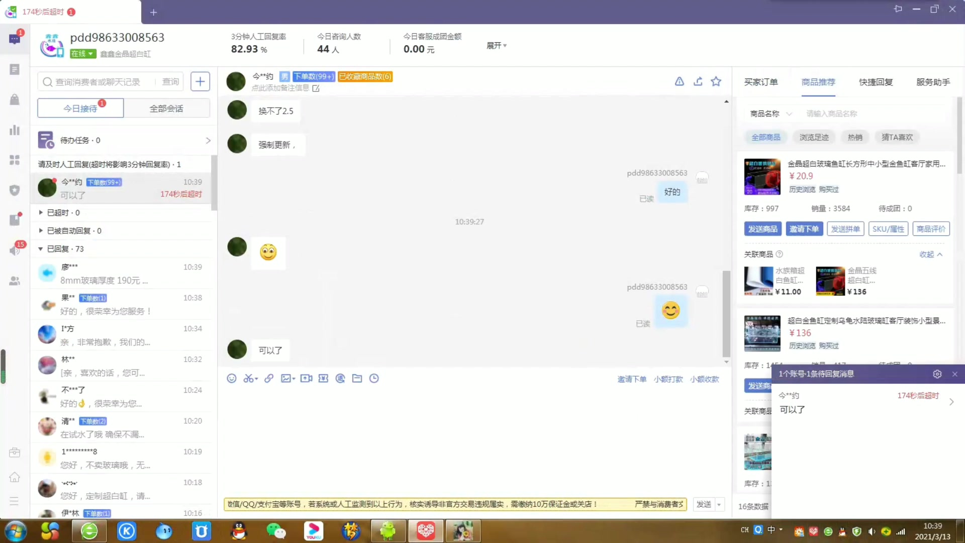Open the 买家订单 tab

coord(761,82)
